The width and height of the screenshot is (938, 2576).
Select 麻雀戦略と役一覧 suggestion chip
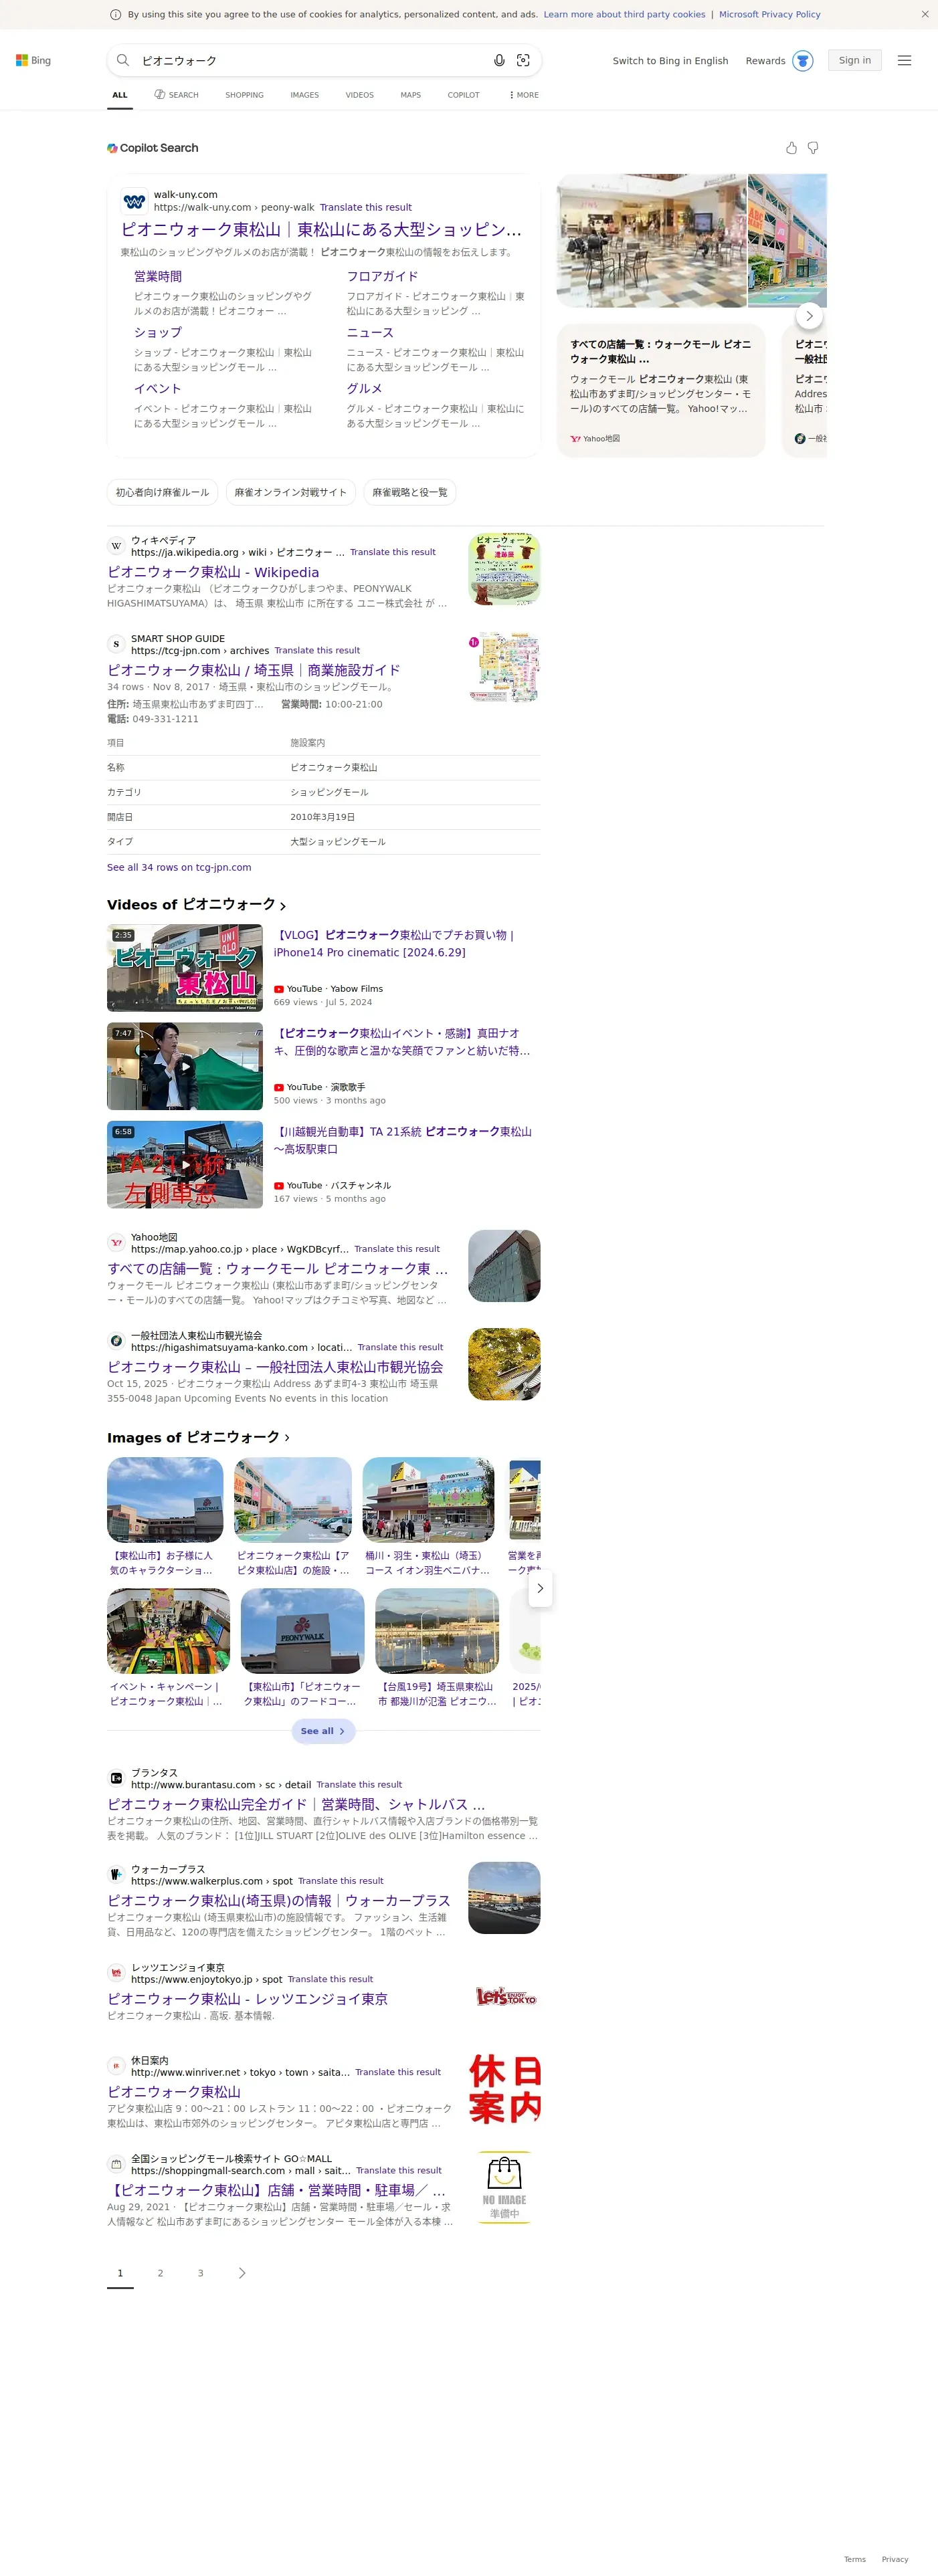click(x=410, y=492)
